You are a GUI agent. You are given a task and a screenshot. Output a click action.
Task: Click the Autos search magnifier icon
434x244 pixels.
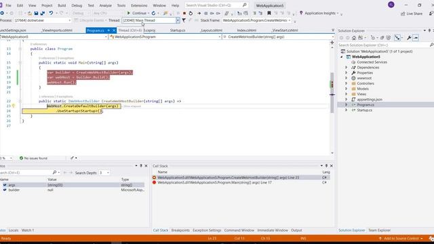tap(54, 173)
